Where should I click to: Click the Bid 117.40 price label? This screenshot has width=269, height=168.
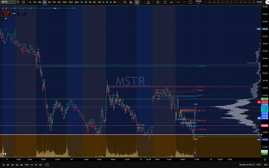(x=263, y=118)
